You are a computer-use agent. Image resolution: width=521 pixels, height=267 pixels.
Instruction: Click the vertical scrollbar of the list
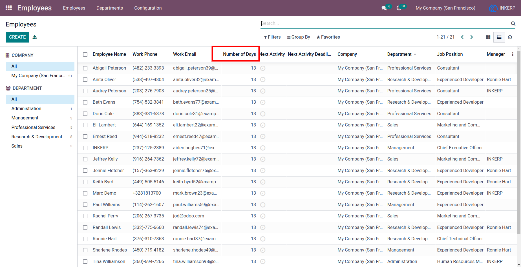[x=519, y=141]
